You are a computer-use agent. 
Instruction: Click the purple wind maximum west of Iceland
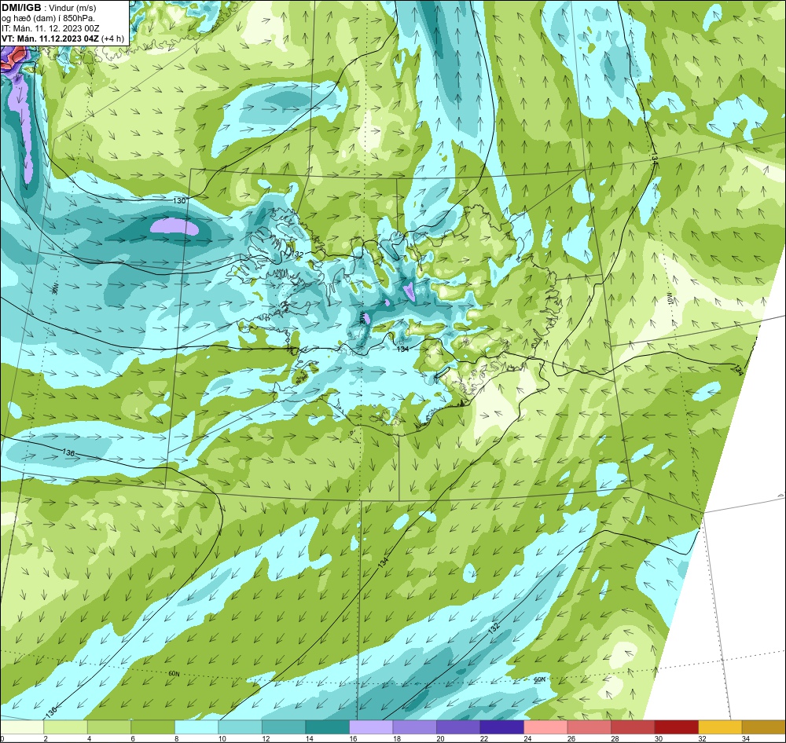[174, 227]
